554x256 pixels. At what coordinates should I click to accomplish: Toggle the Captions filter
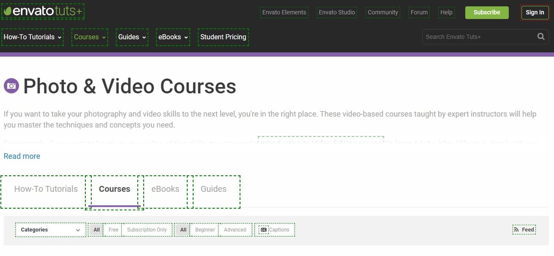[x=275, y=230]
